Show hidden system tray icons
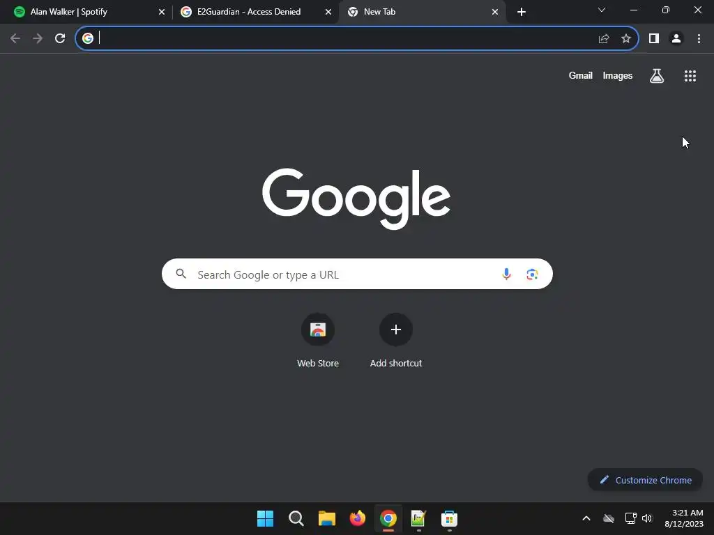 (x=586, y=518)
